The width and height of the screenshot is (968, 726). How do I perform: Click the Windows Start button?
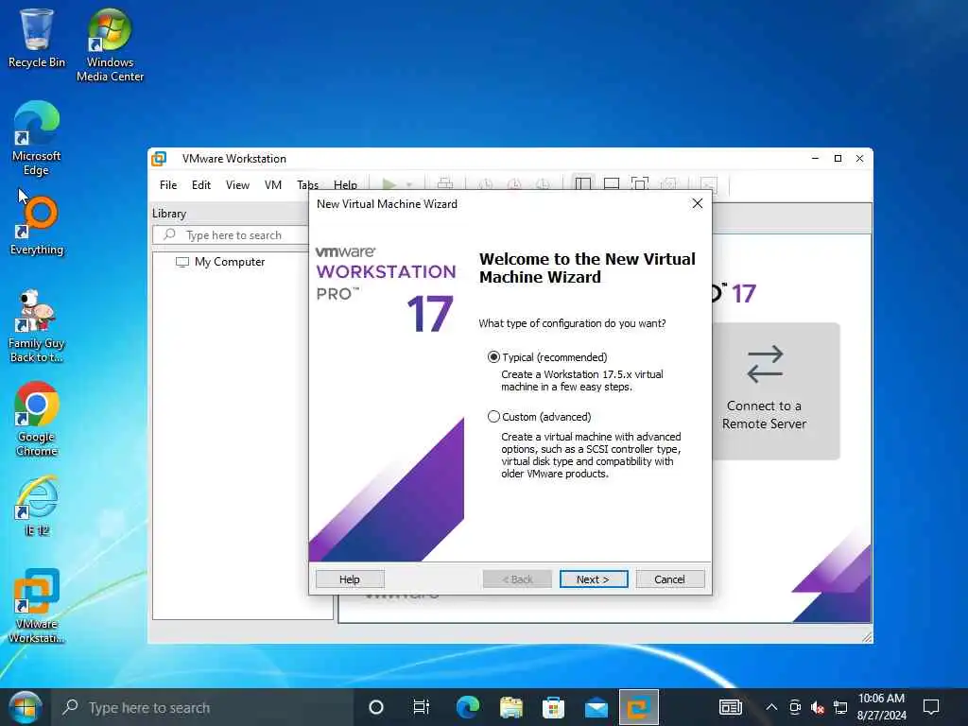click(26, 707)
